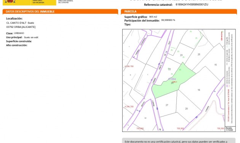Click the 'Superficie gráfica:' label
Screen dimensions: 240x143
136,17
